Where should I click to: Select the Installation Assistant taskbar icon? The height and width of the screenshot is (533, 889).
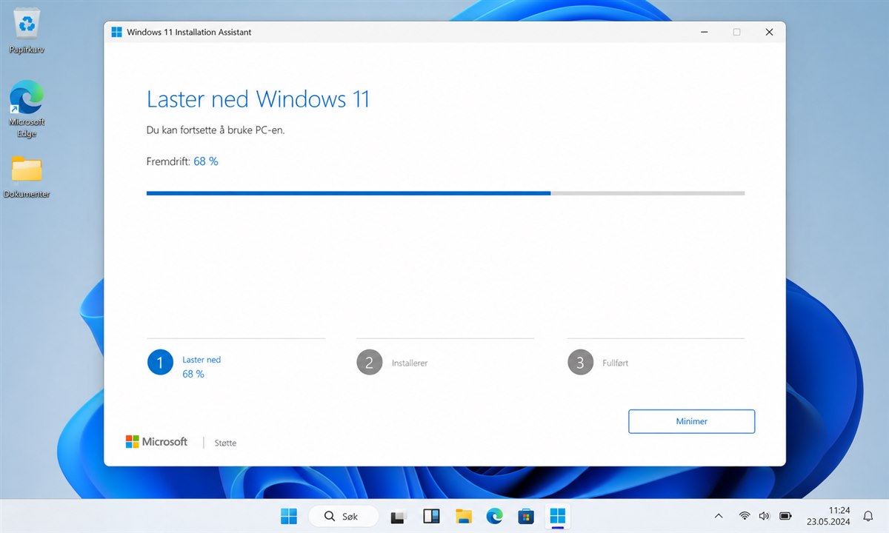pos(557,516)
